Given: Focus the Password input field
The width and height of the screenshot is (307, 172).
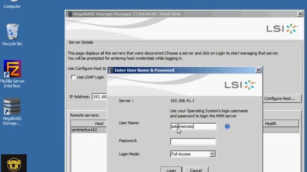Looking at the screenshot, I should [193, 141].
